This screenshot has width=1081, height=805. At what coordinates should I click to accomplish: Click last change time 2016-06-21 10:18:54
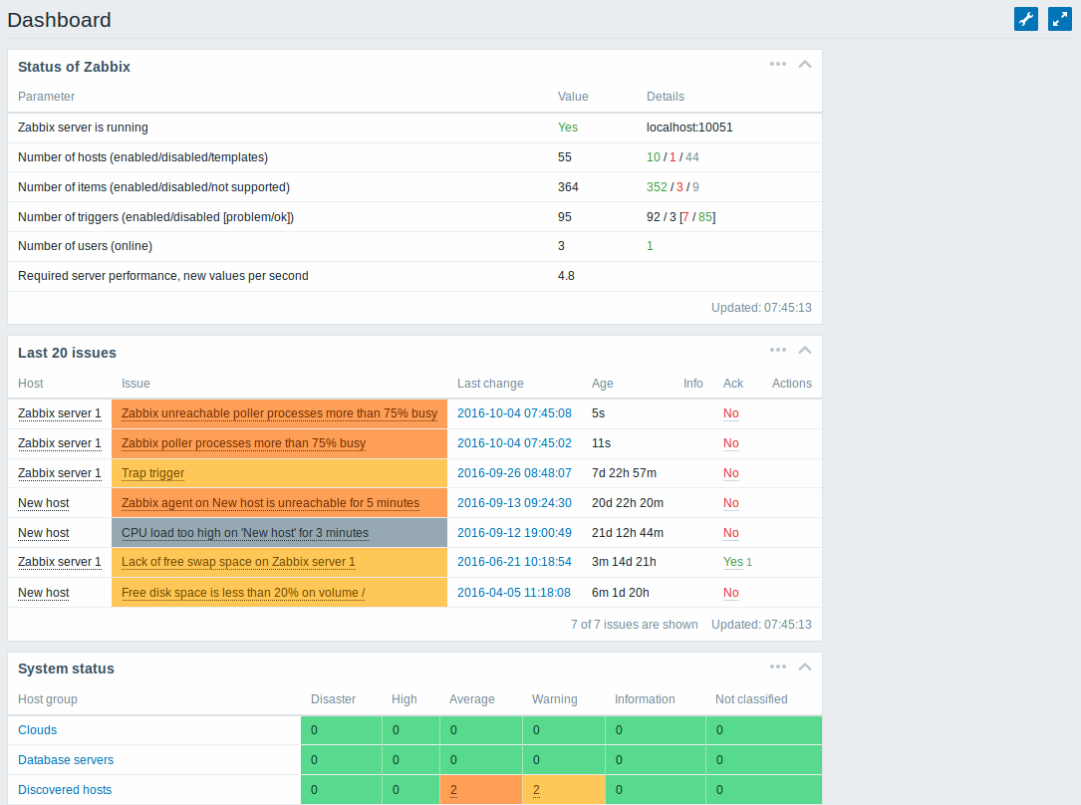click(514, 562)
